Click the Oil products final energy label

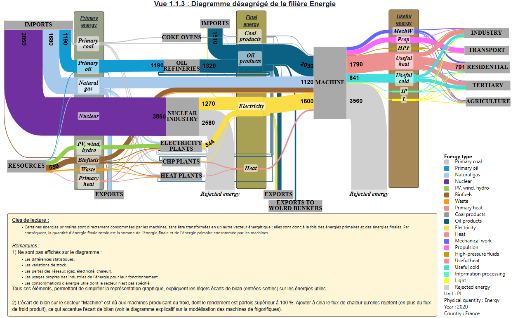click(x=250, y=59)
